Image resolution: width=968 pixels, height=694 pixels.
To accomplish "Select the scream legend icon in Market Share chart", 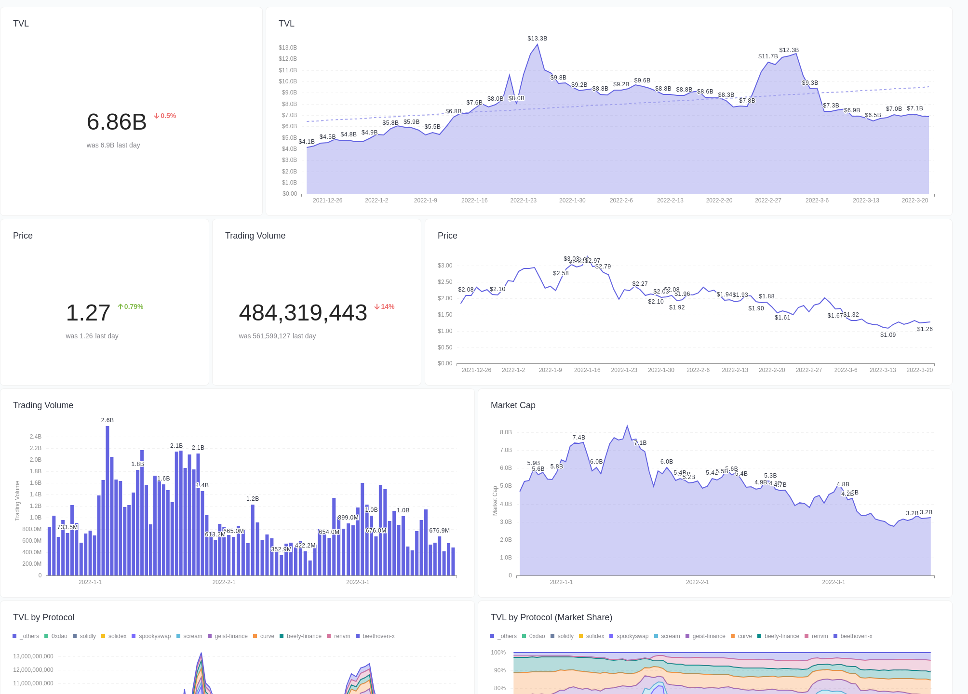I will click(656, 636).
